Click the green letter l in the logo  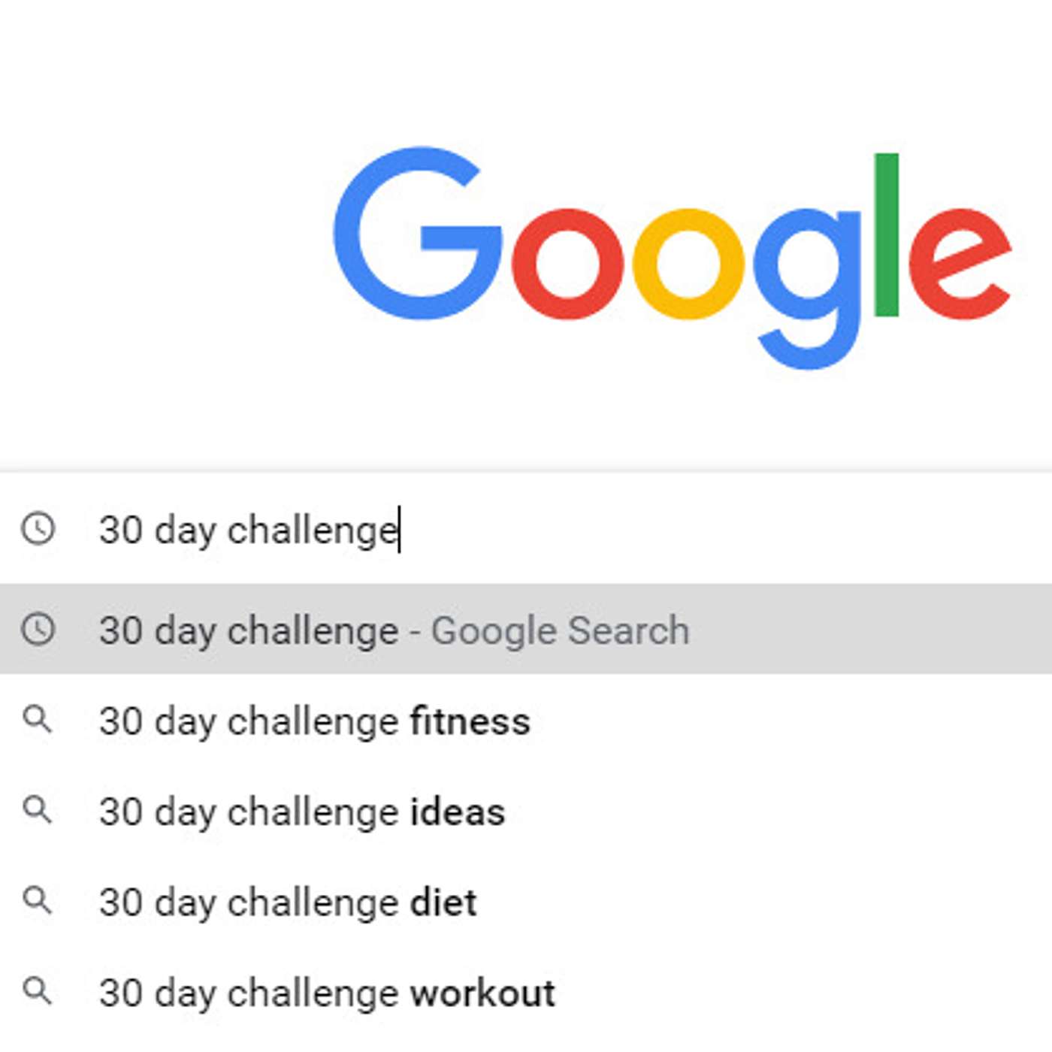point(887,234)
